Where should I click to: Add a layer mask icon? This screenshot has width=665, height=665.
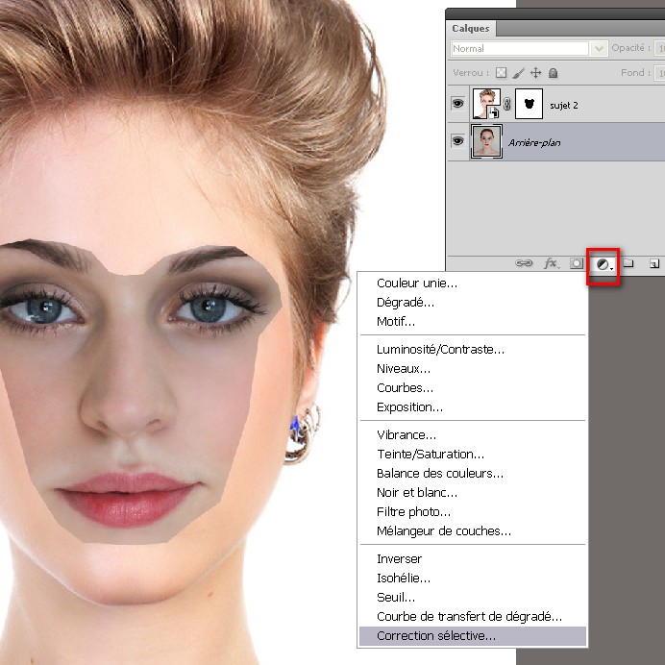pos(577,264)
